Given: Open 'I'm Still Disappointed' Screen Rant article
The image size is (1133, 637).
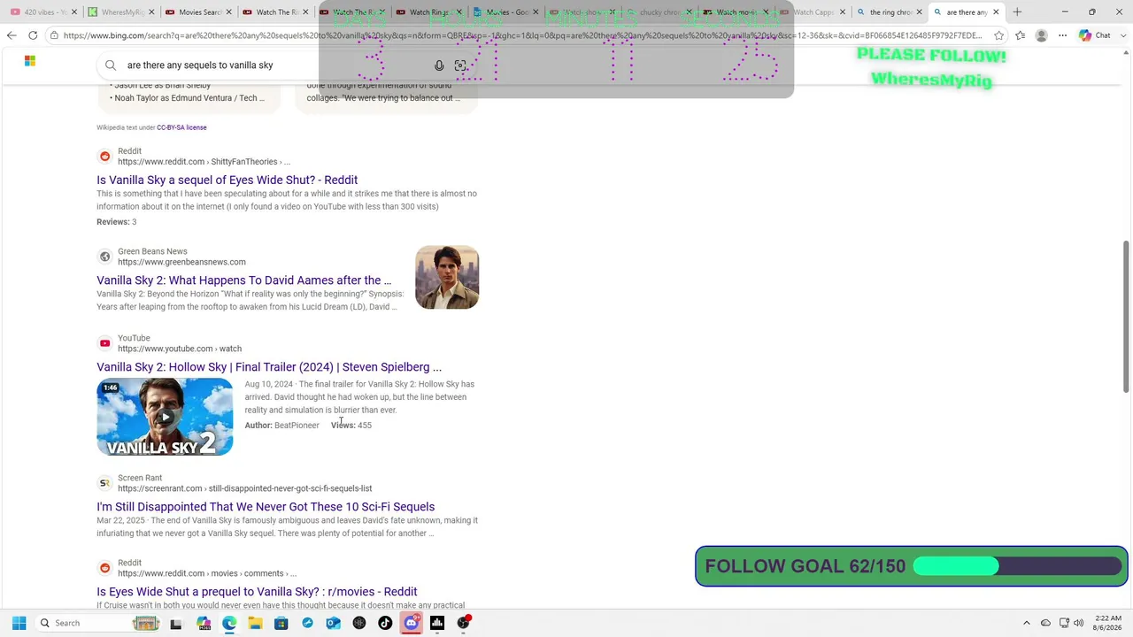Looking at the screenshot, I should [x=266, y=507].
